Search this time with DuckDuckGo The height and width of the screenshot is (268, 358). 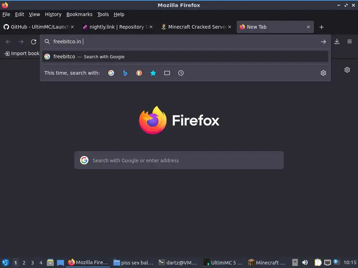point(139,73)
